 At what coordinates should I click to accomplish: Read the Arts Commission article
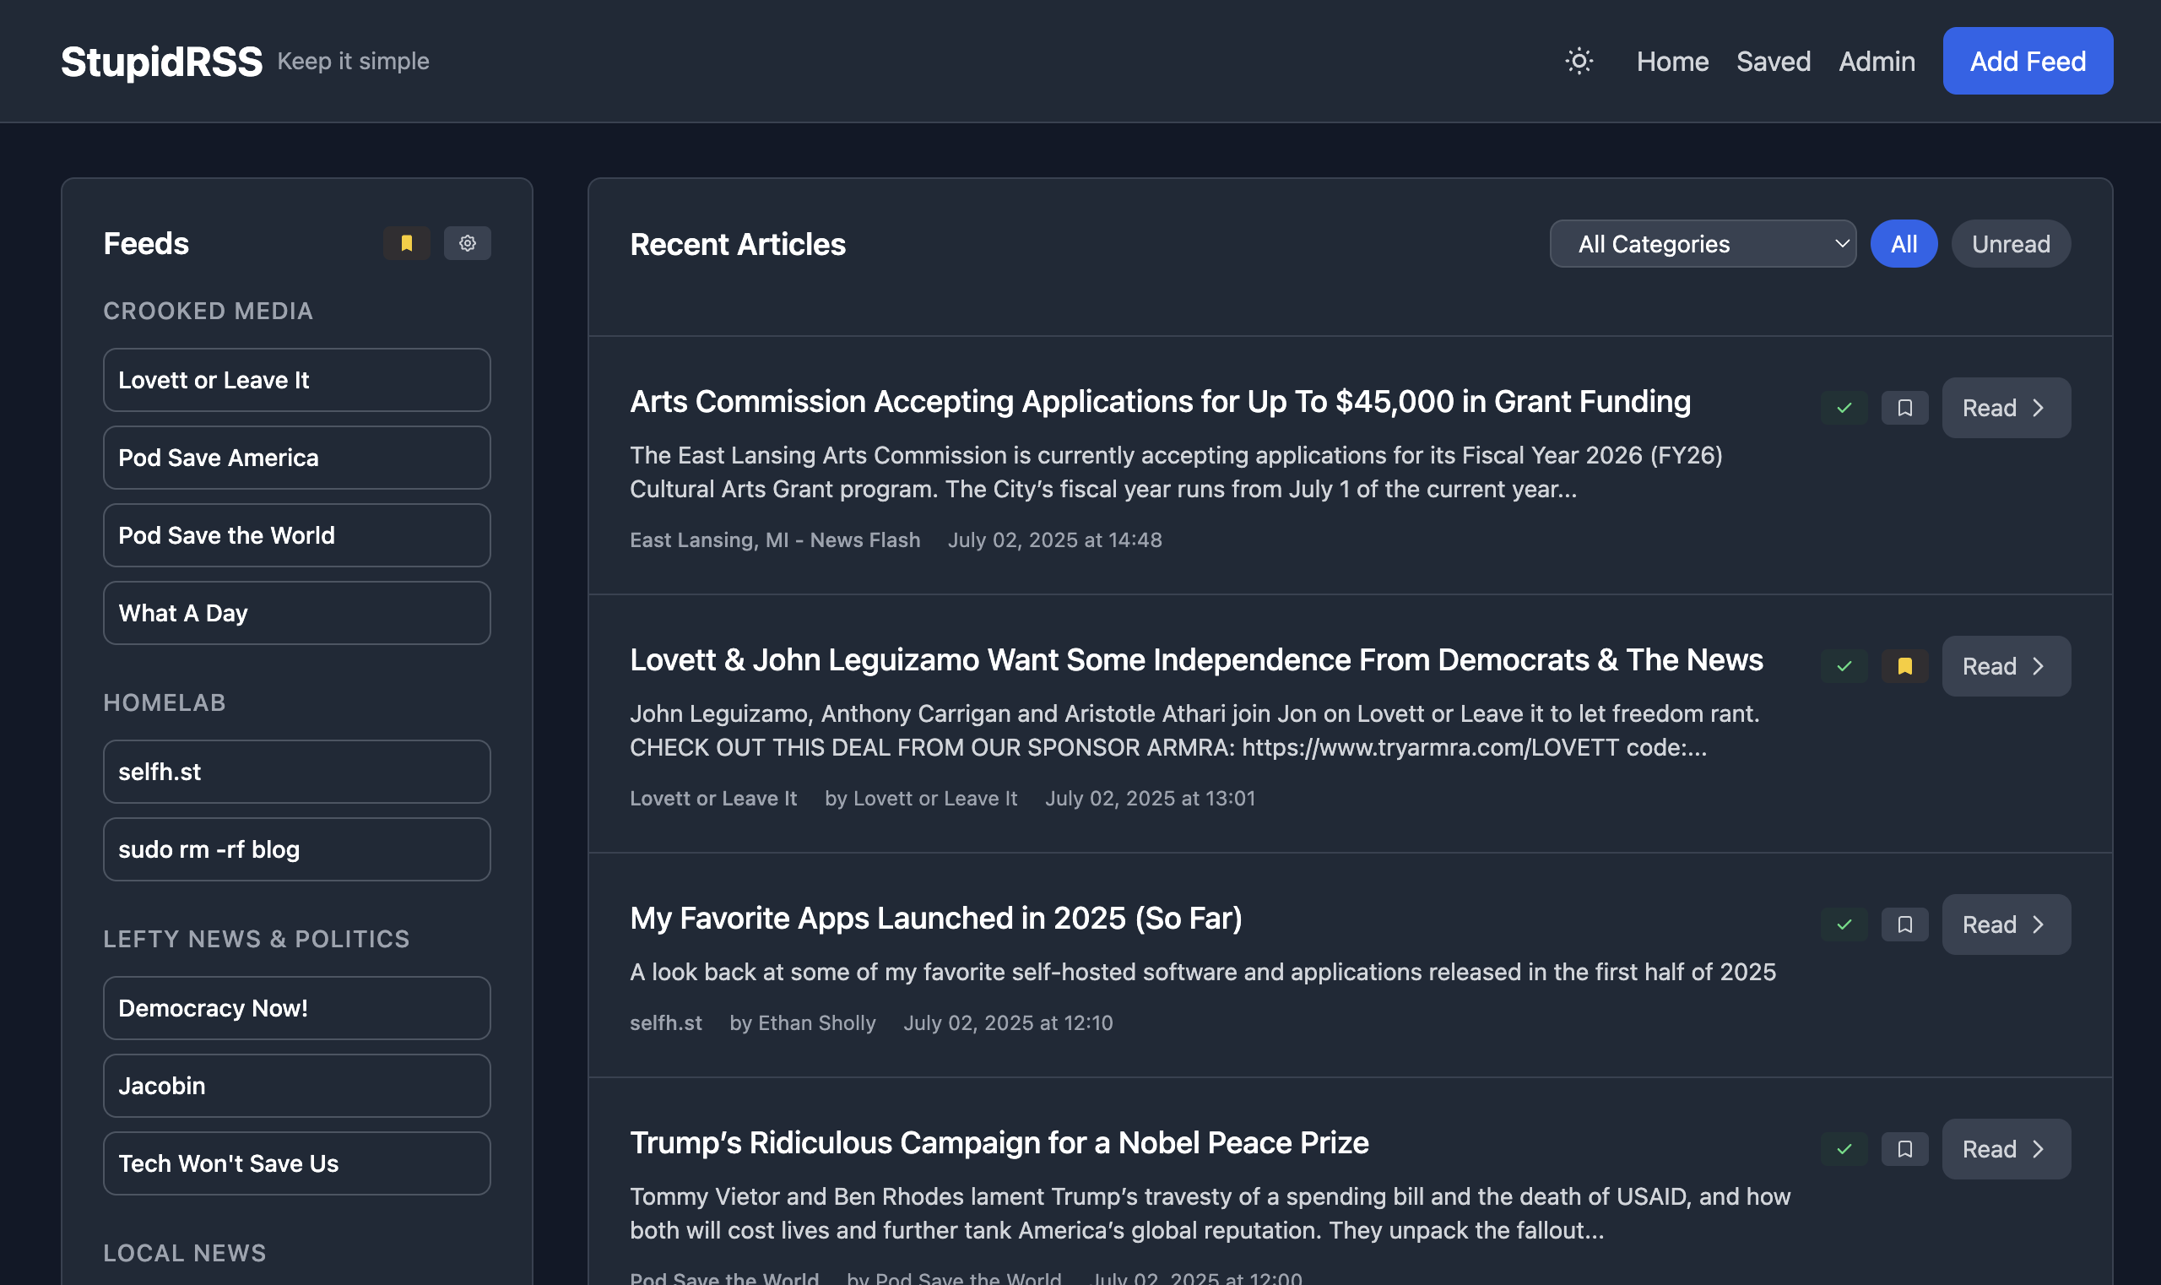pyautogui.click(x=2006, y=408)
